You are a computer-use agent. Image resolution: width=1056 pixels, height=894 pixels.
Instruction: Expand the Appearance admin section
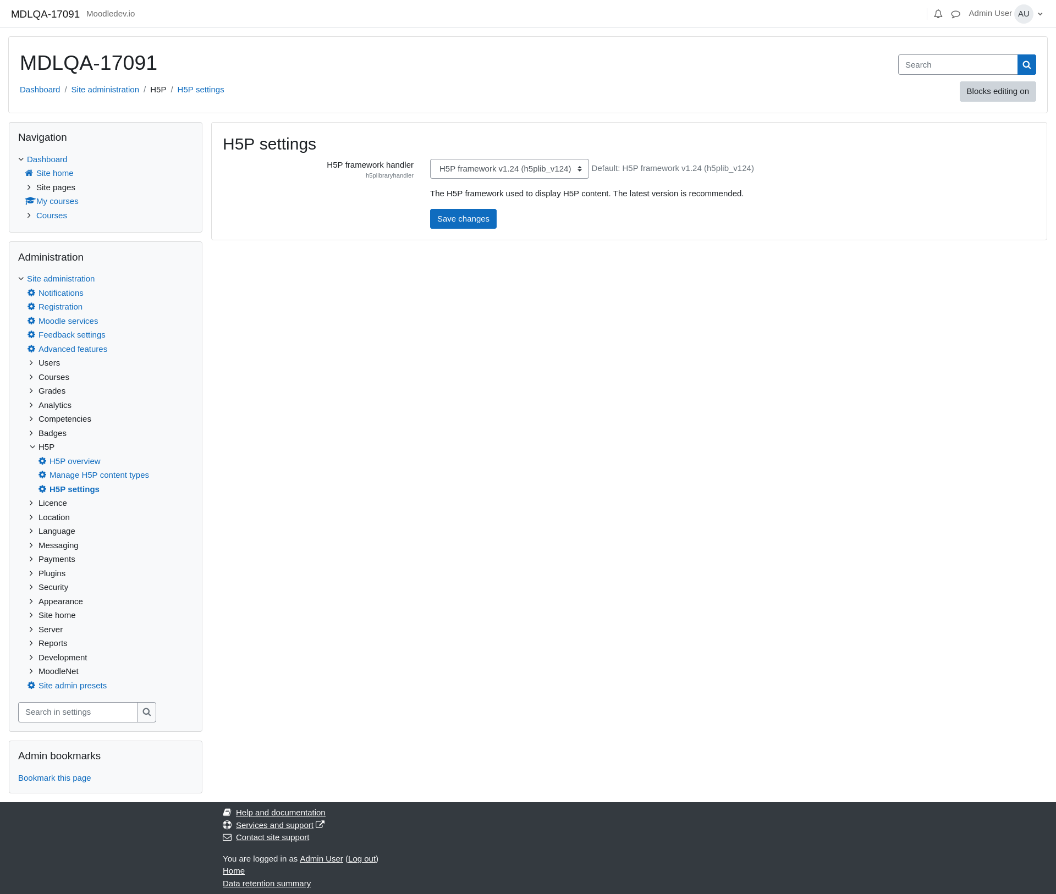(31, 601)
